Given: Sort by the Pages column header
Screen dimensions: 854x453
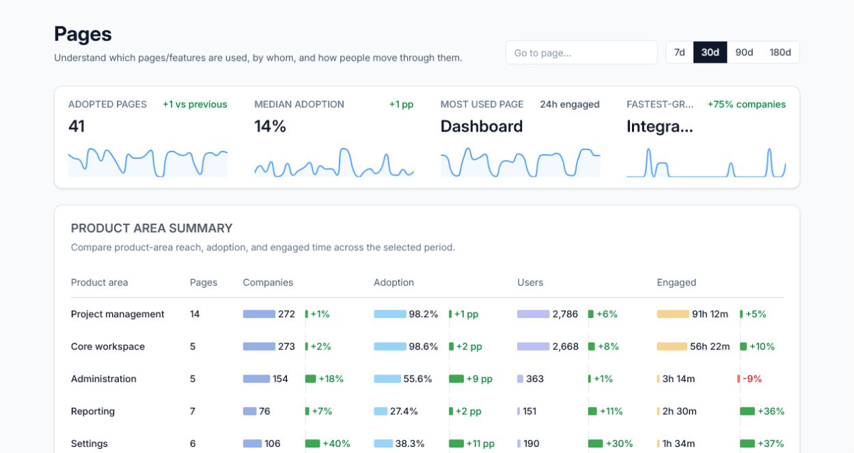Looking at the screenshot, I should 204,282.
